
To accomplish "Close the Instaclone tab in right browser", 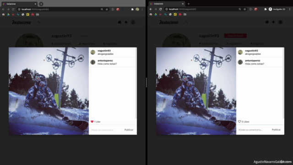I will [x=183, y=4].
